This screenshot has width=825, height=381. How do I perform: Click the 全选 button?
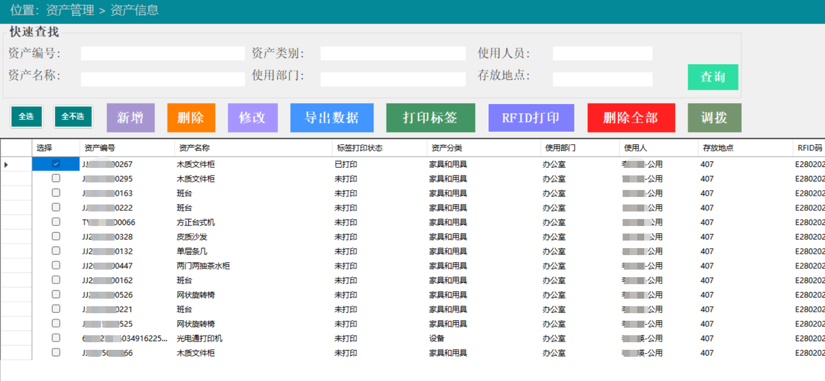point(26,117)
